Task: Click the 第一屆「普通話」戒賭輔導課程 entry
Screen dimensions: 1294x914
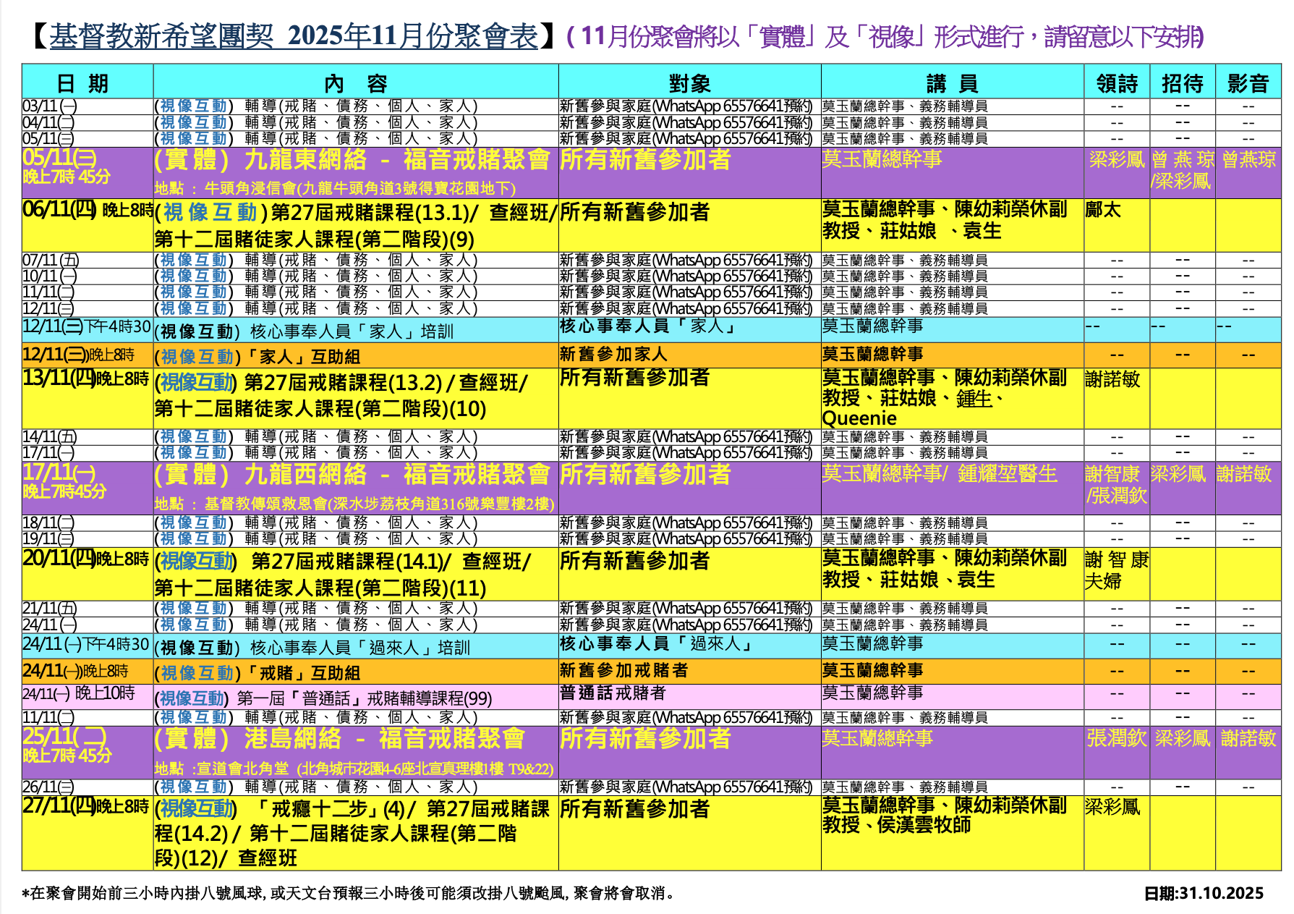Action: (x=324, y=698)
